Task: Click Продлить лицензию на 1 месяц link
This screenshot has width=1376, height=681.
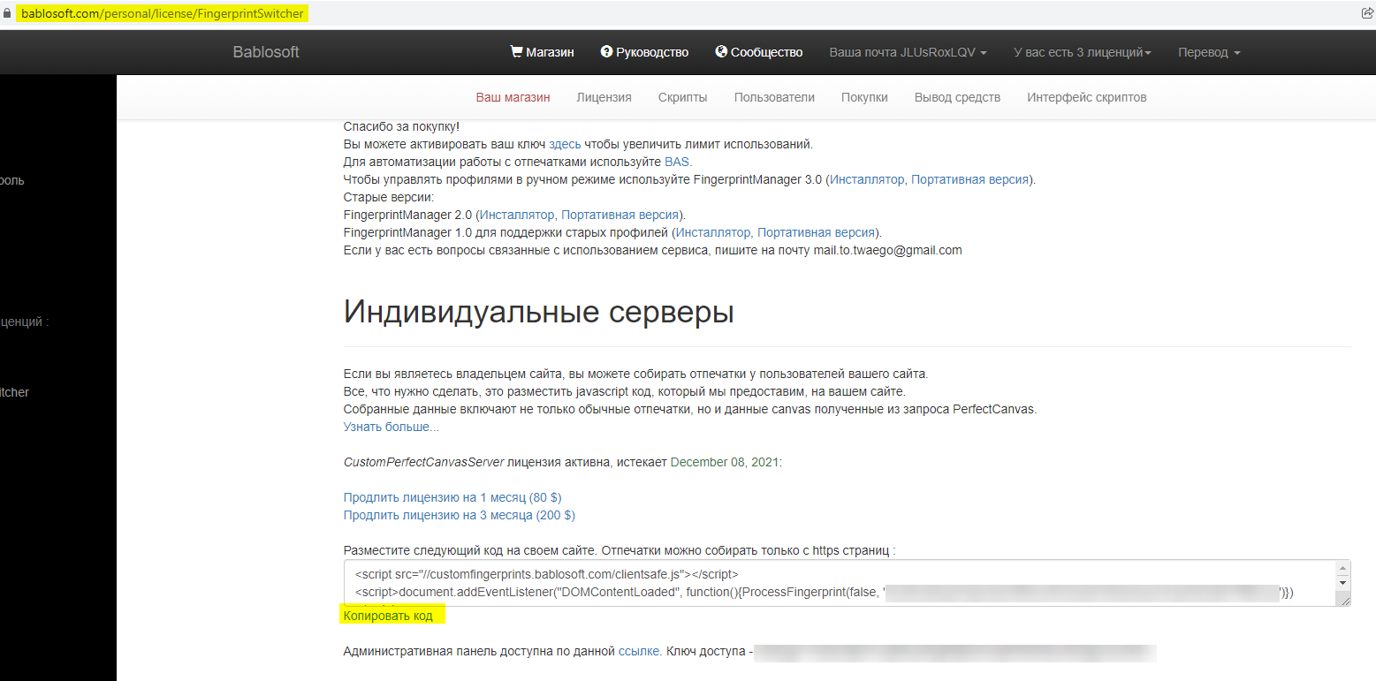Action: [x=452, y=497]
